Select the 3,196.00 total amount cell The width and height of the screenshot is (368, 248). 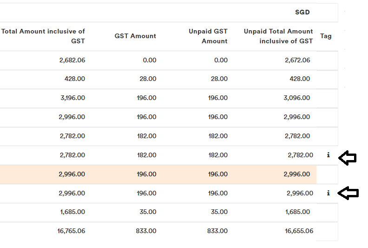tap(72, 98)
